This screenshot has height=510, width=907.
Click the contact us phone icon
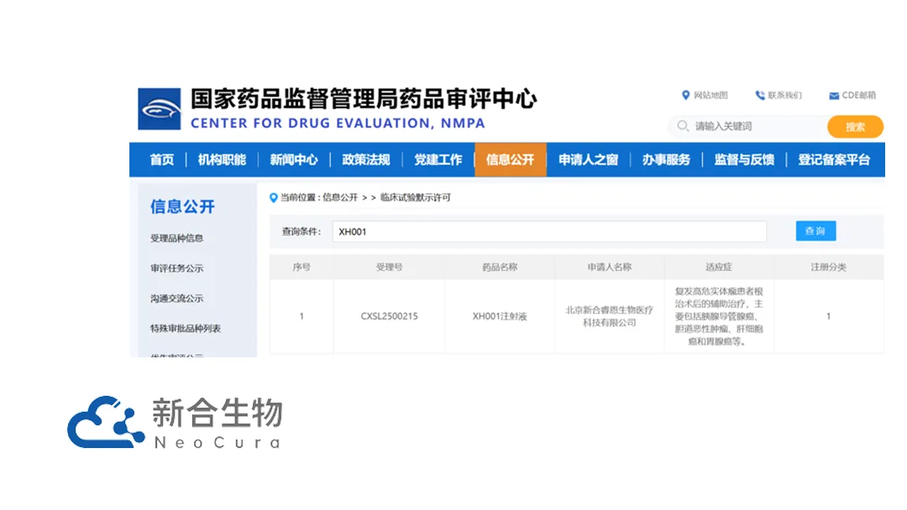click(x=760, y=96)
